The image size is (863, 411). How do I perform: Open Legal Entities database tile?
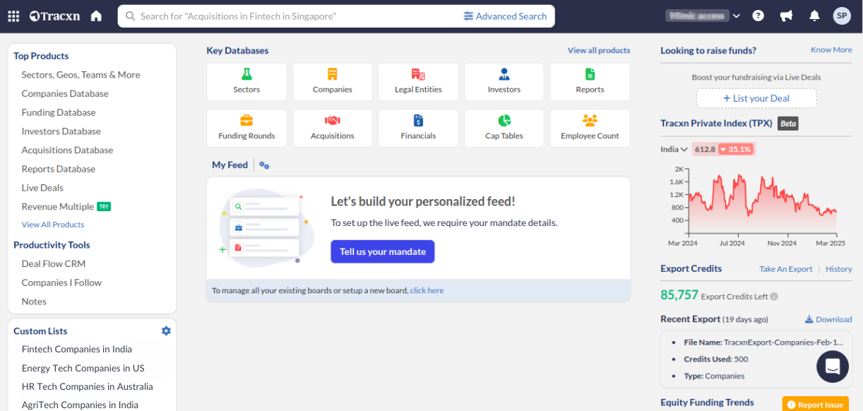(x=418, y=81)
